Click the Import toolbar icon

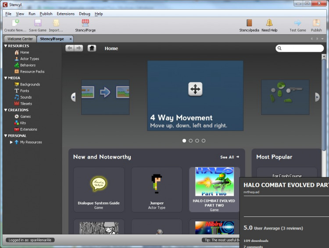pos(56,23)
